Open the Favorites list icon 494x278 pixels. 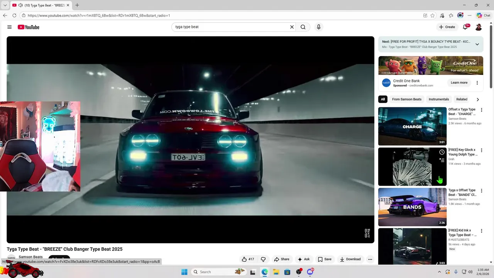coord(451,15)
